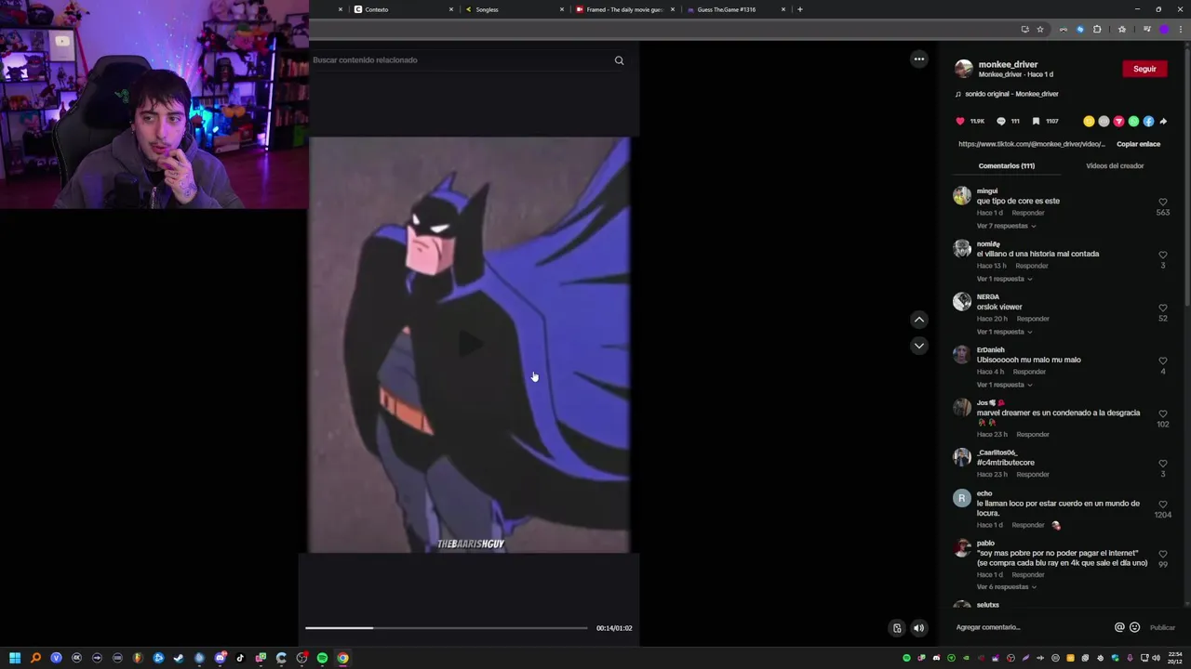1191x669 pixels.
Task: Bookmark page with star in address bar
Action: 1040,30
